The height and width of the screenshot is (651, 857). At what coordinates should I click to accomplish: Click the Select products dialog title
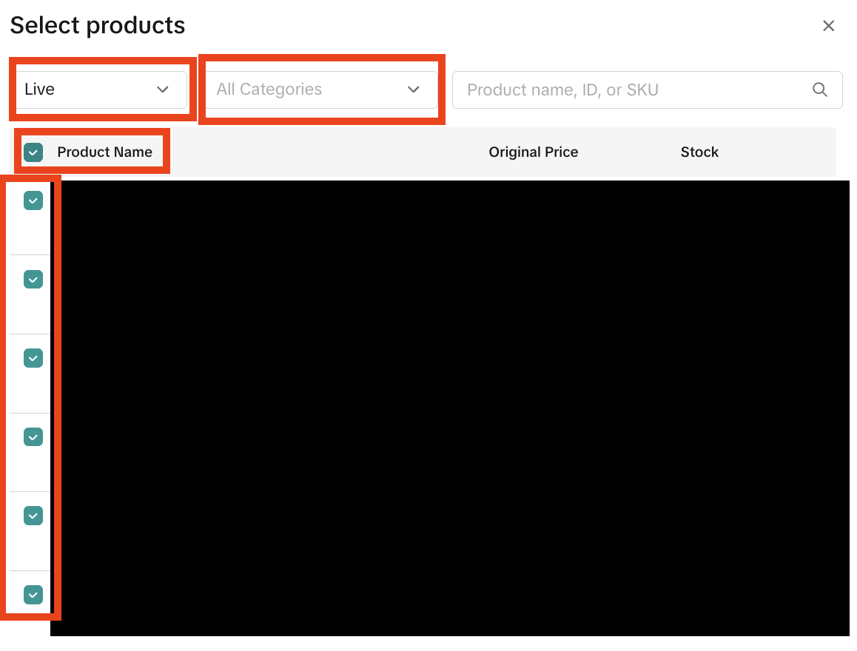98,26
